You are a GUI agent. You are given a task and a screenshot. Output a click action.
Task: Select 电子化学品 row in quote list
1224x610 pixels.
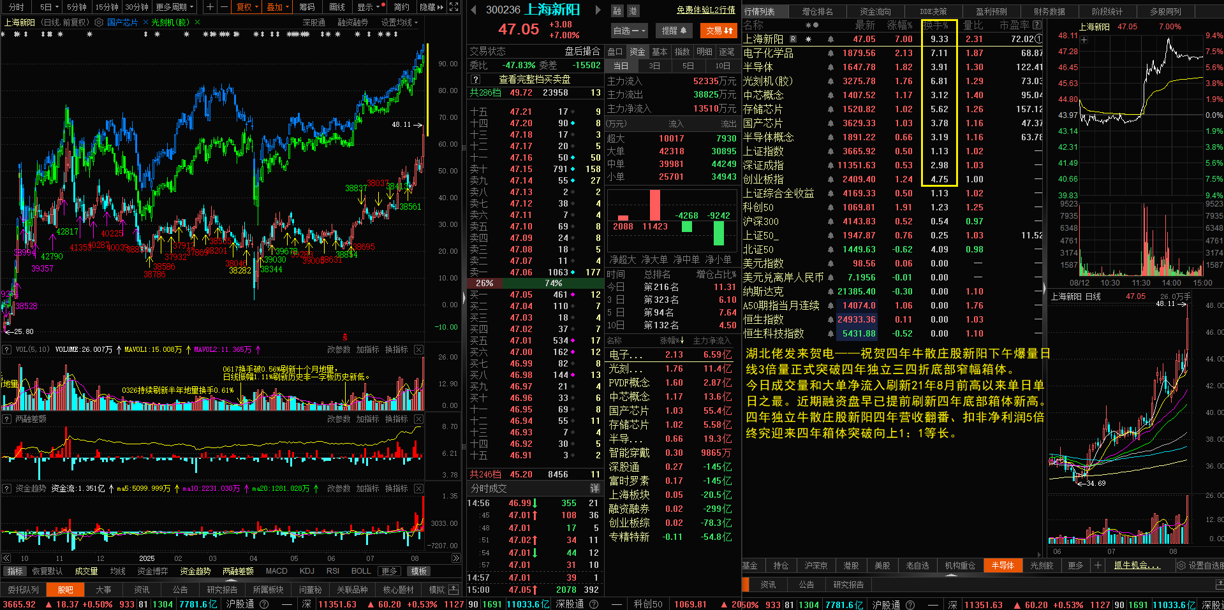coord(892,53)
